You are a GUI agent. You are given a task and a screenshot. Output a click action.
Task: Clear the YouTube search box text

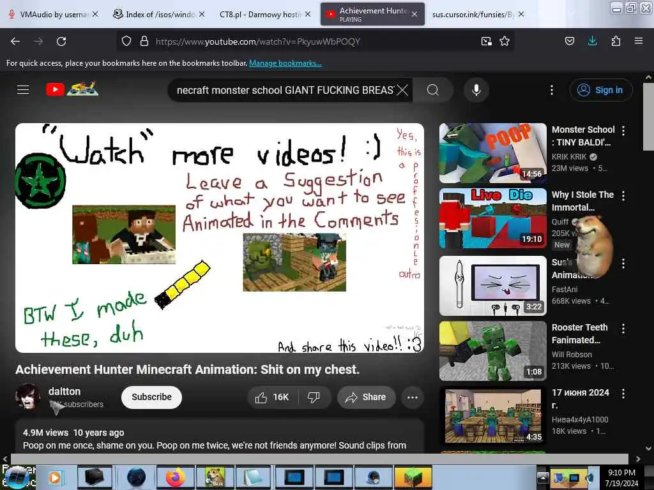click(x=402, y=90)
